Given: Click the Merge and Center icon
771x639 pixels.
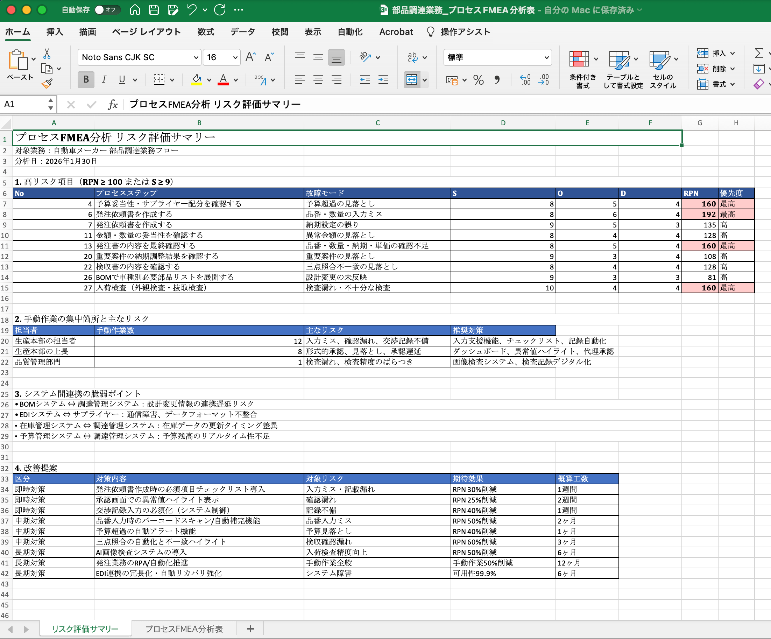Looking at the screenshot, I should click(412, 80).
